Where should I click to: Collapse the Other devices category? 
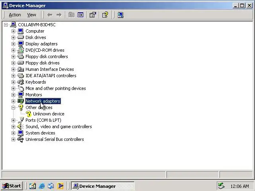tap(13, 107)
